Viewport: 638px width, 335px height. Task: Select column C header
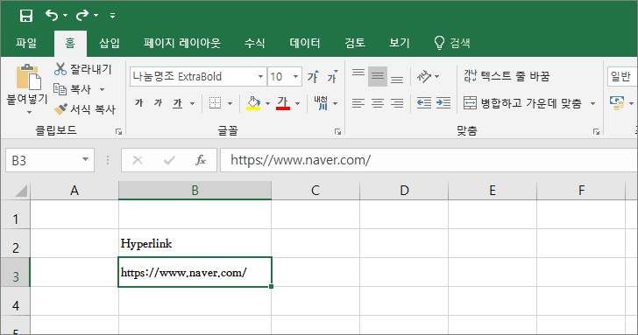pyautogui.click(x=315, y=191)
